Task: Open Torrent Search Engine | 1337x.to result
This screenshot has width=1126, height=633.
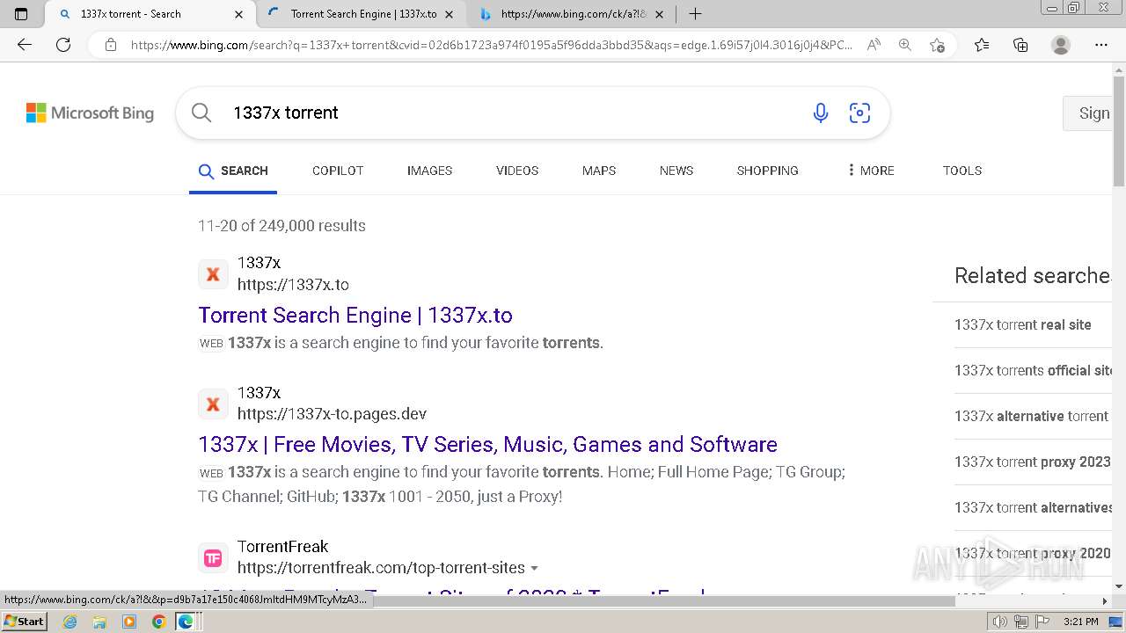Action: pos(355,315)
